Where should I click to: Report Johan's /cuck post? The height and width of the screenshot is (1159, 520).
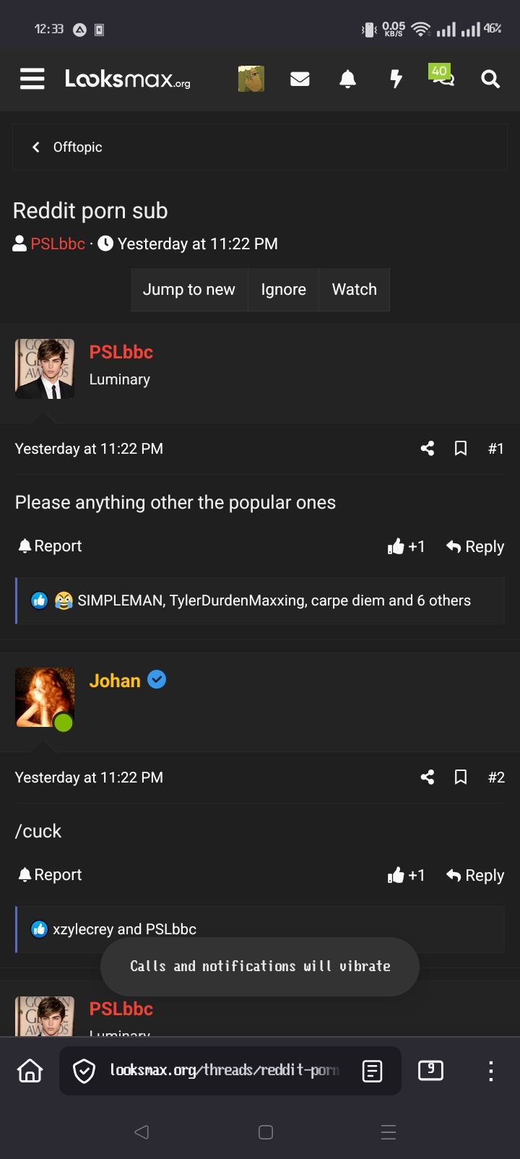[49, 874]
